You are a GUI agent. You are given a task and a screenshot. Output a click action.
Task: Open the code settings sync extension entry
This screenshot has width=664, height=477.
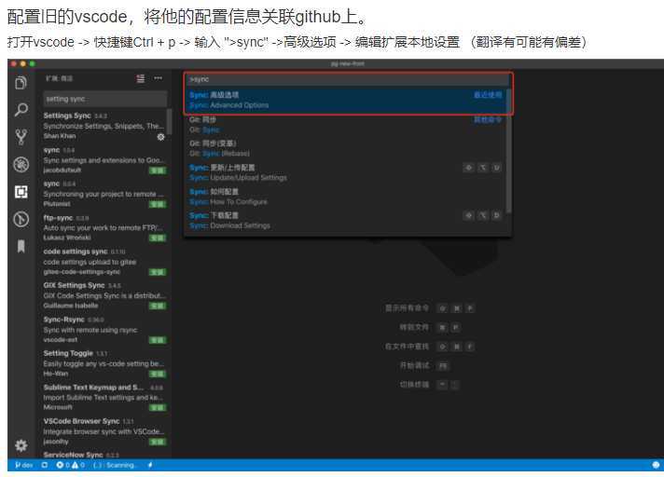(x=105, y=262)
